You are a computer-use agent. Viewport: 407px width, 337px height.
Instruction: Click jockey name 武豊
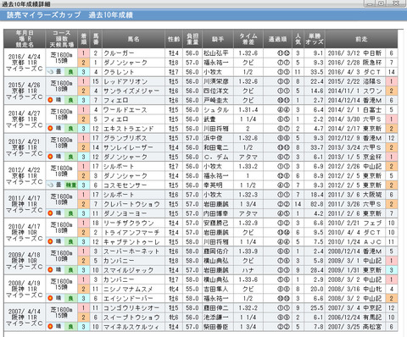pos(209,119)
